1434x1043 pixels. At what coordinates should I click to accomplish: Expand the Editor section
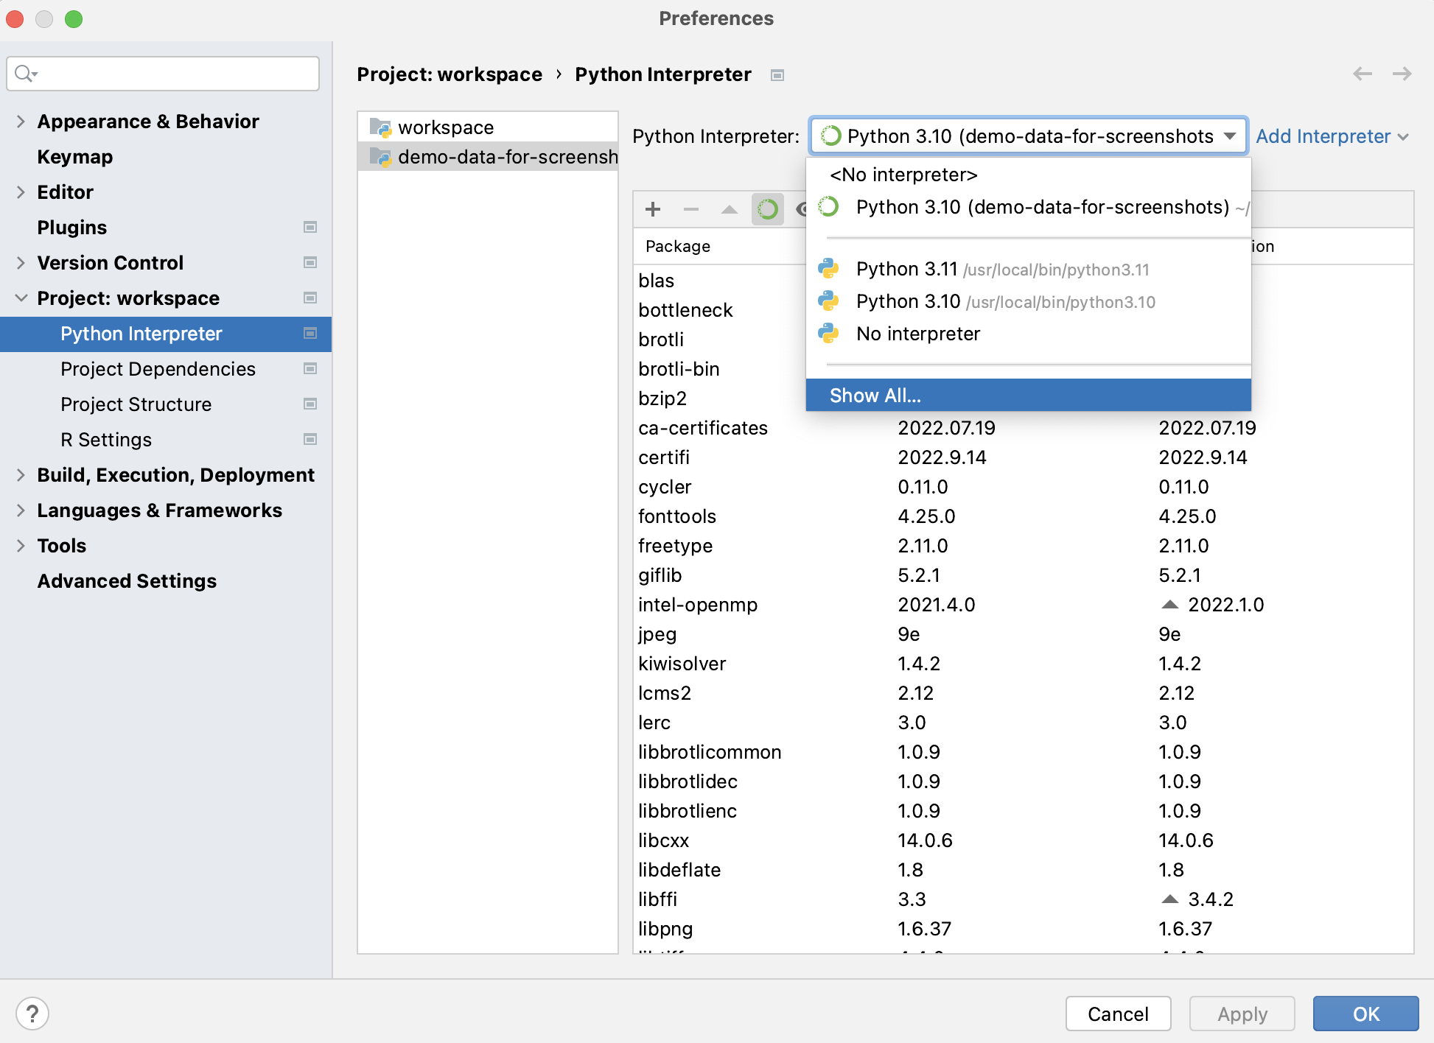(x=21, y=192)
